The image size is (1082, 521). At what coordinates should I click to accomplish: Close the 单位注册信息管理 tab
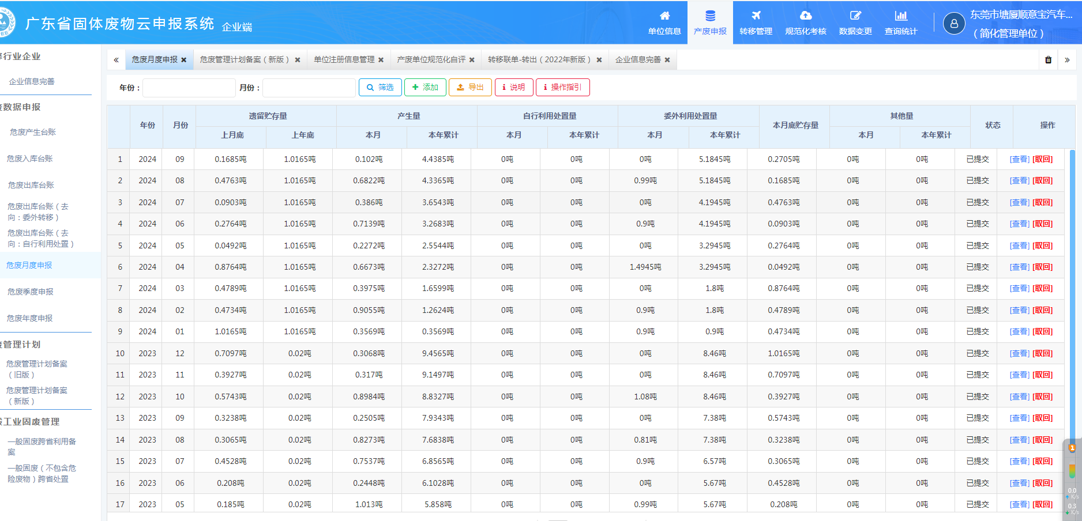click(x=381, y=60)
